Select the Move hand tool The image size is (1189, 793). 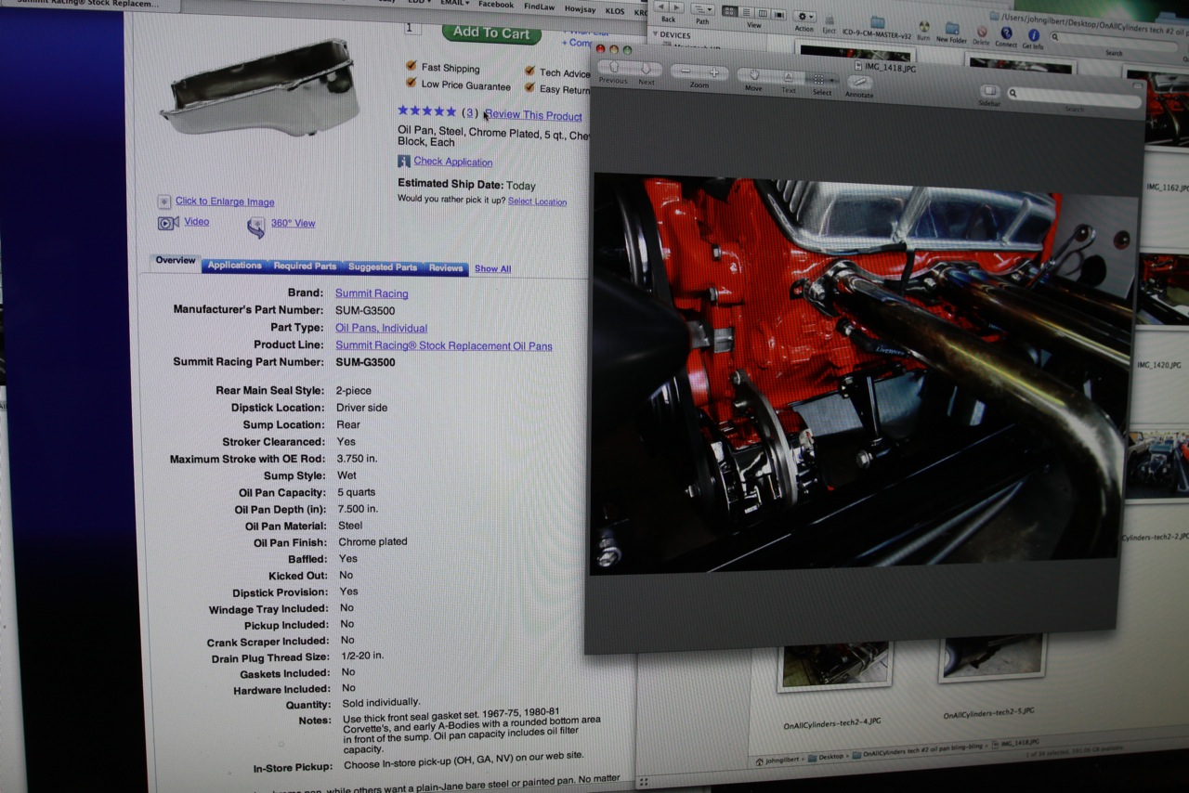tap(753, 76)
